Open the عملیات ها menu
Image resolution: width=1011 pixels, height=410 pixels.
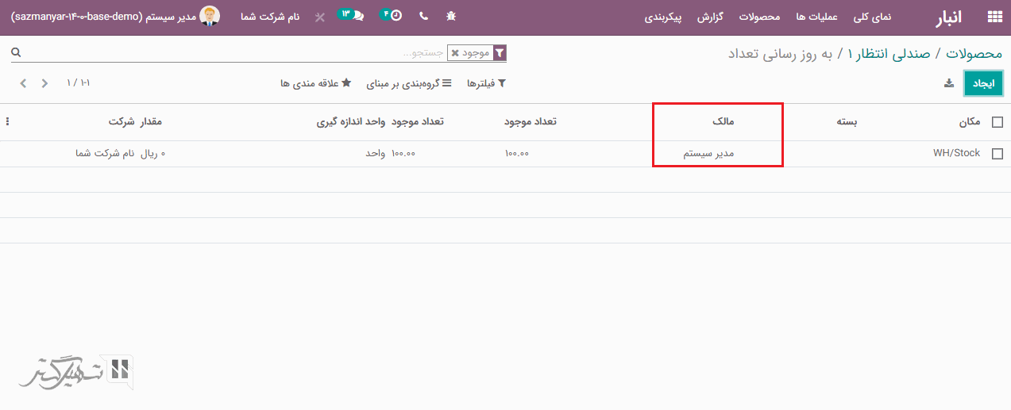point(811,17)
